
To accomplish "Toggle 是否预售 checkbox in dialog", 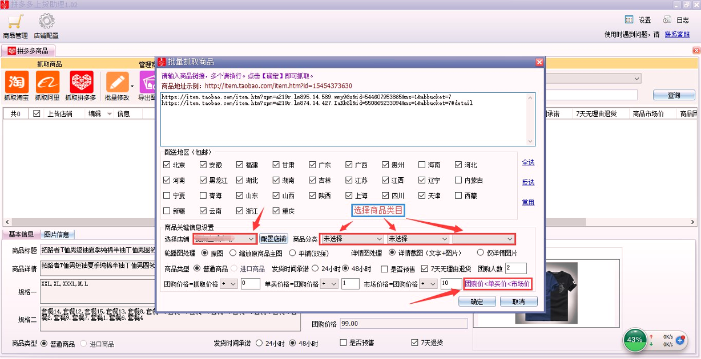I will click(x=384, y=269).
